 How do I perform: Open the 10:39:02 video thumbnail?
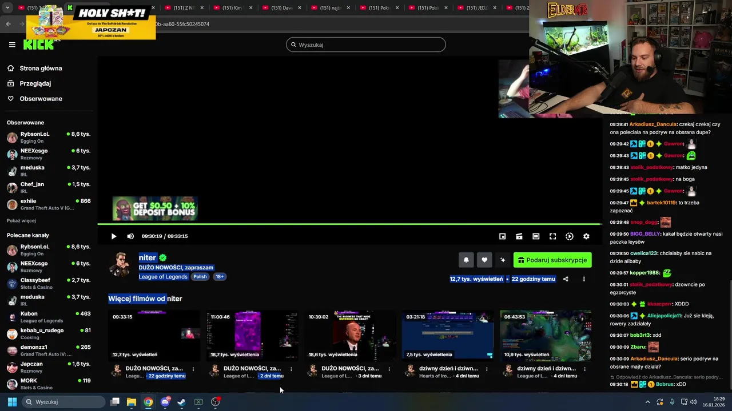coord(350,336)
